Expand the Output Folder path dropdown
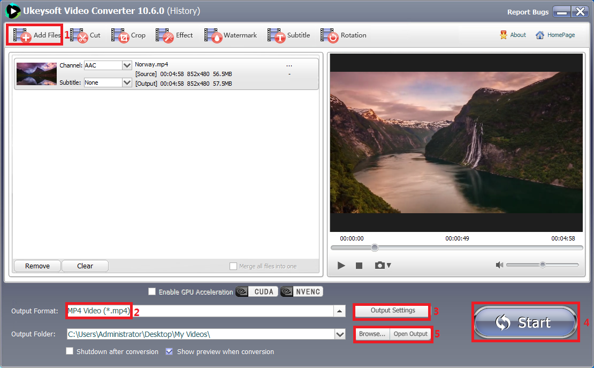This screenshot has height=368, width=594. (x=340, y=334)
